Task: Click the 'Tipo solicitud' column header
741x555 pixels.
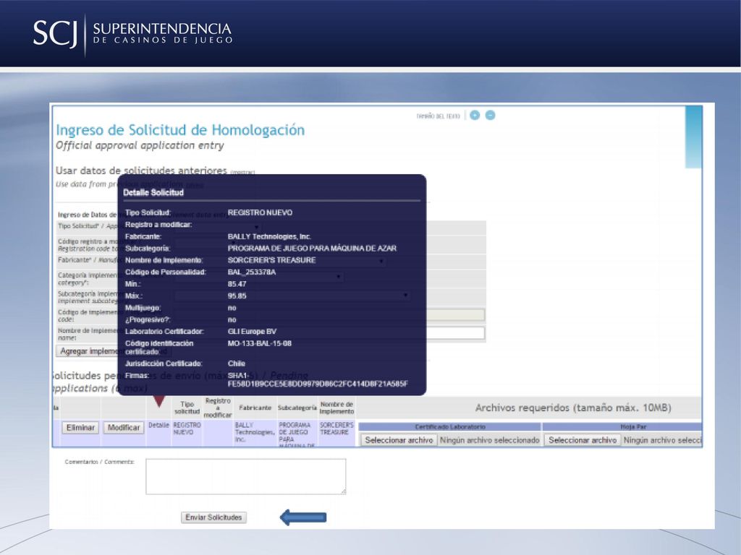Action: pos(187,408)
